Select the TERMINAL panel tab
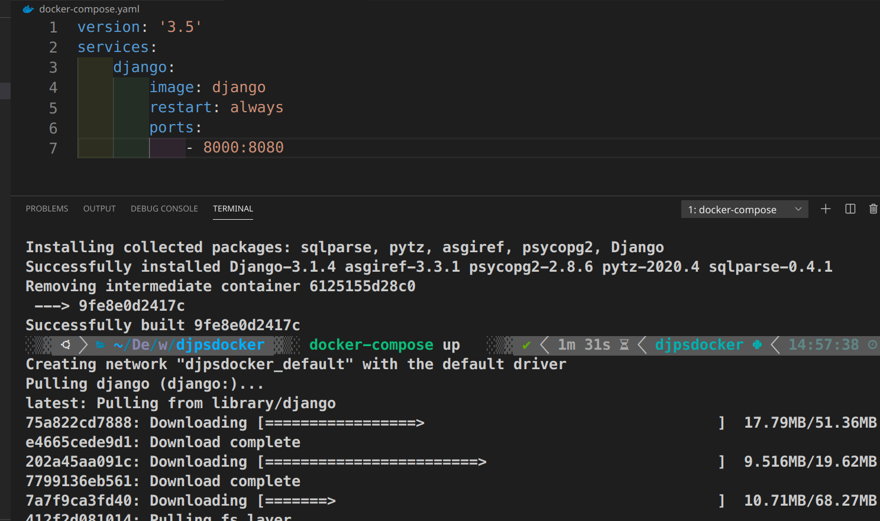The height and width of the screenshot is (521, 880). 233,209
